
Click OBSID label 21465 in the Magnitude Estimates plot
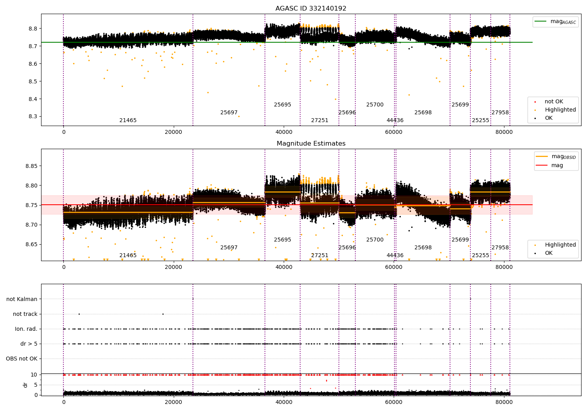tap(128, 256)
